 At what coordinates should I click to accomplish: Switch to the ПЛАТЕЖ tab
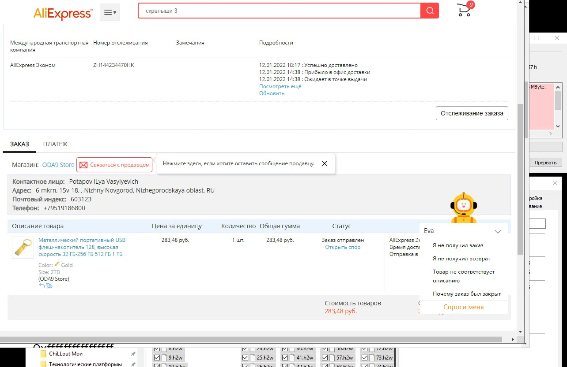pyautogui.click(x=55, y=144)
